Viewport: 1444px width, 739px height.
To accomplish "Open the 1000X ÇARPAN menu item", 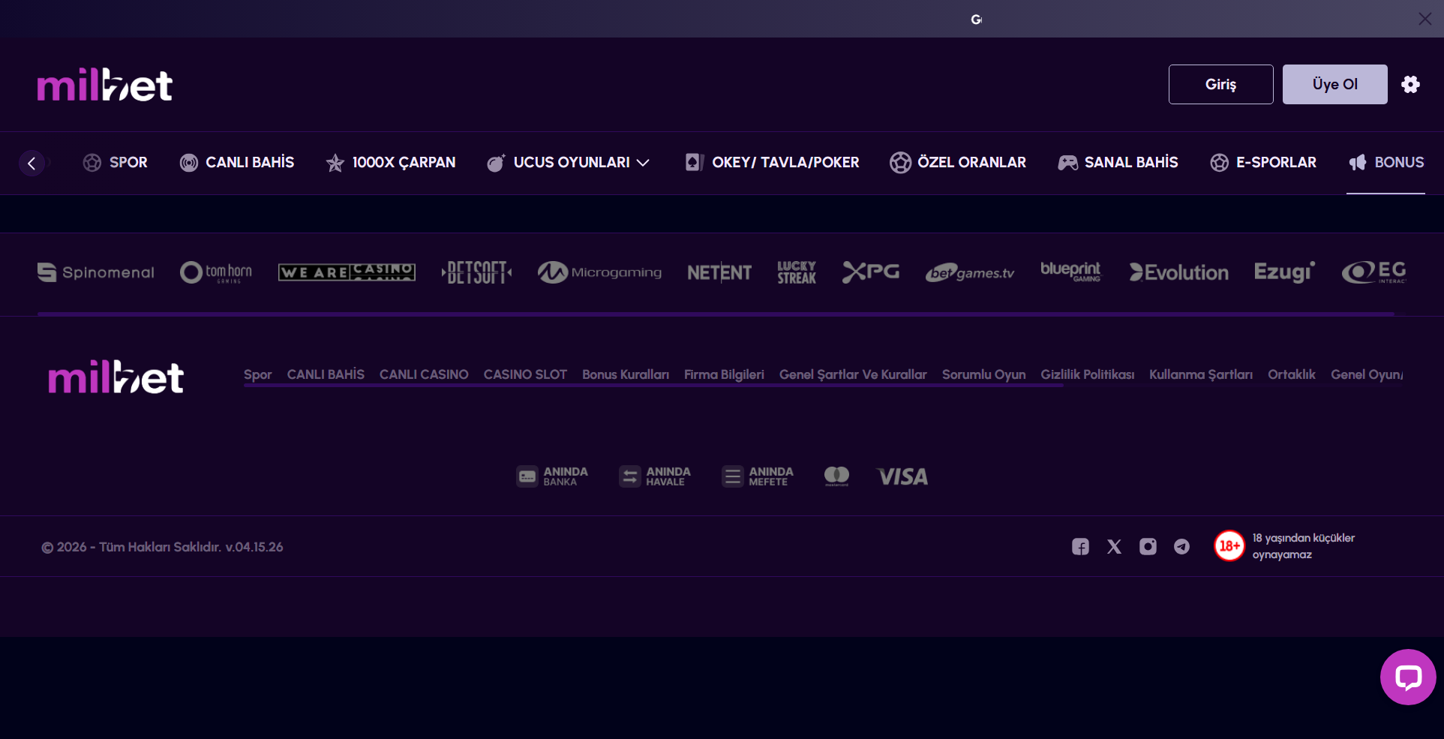I will [x=390, y=163].
